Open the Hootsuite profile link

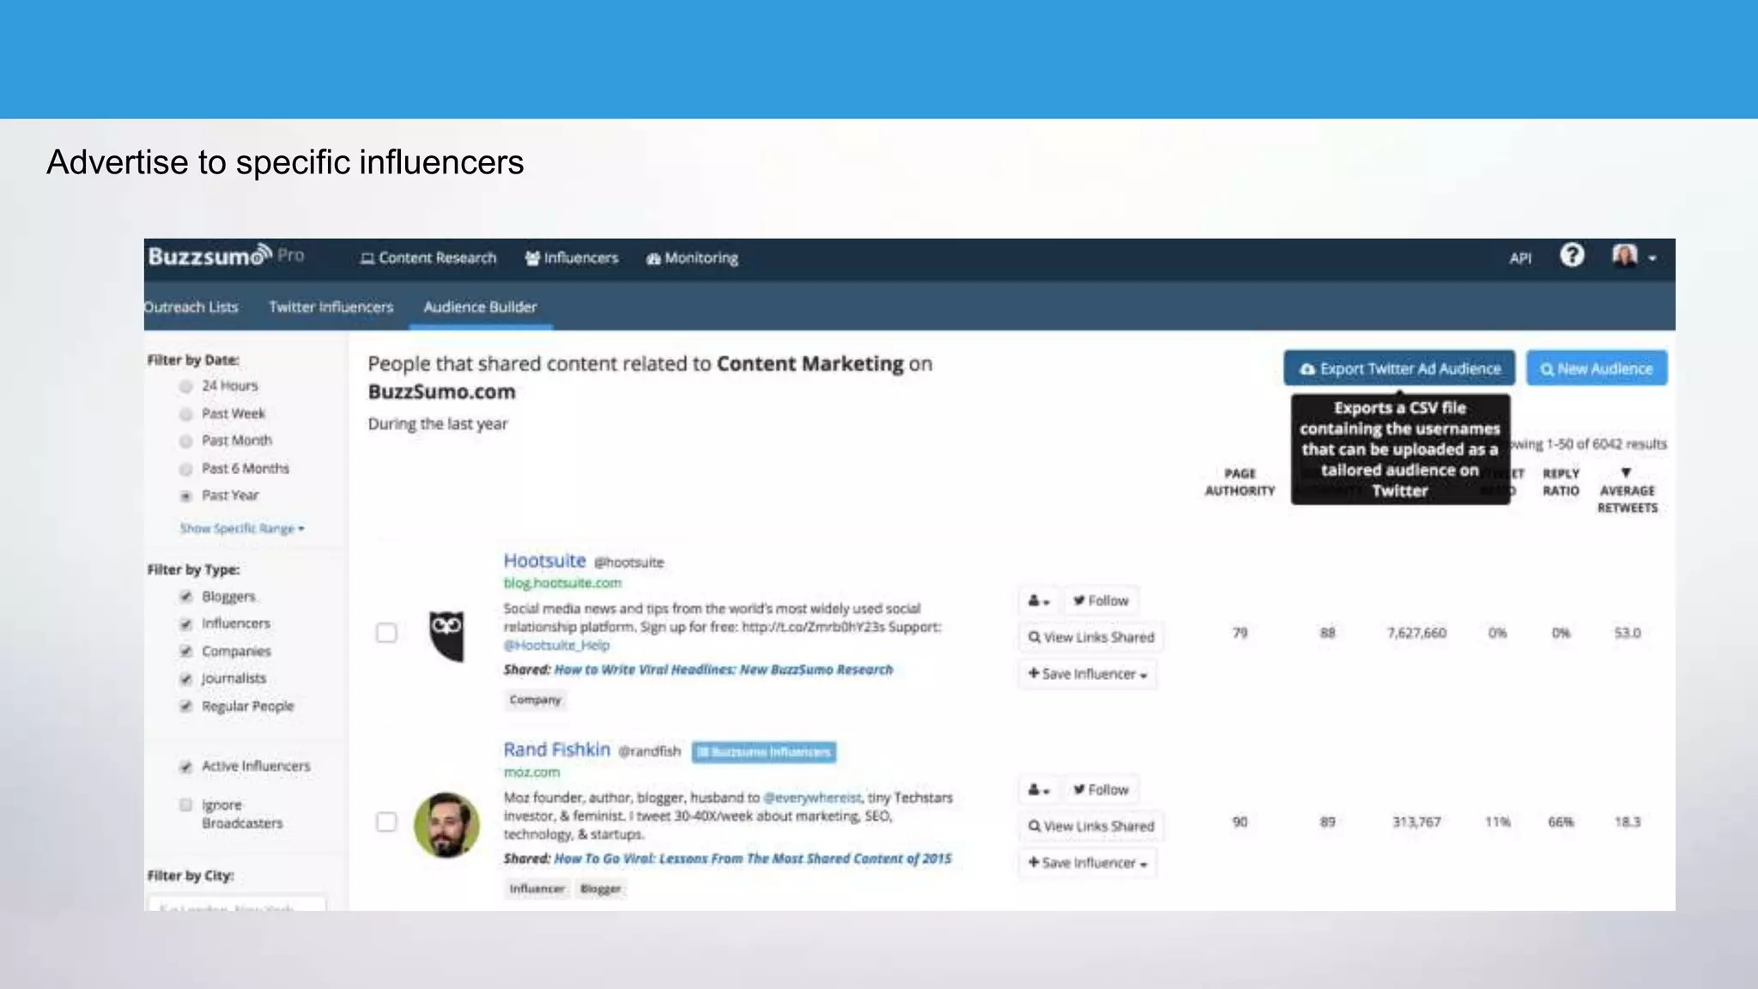(544, 561)
